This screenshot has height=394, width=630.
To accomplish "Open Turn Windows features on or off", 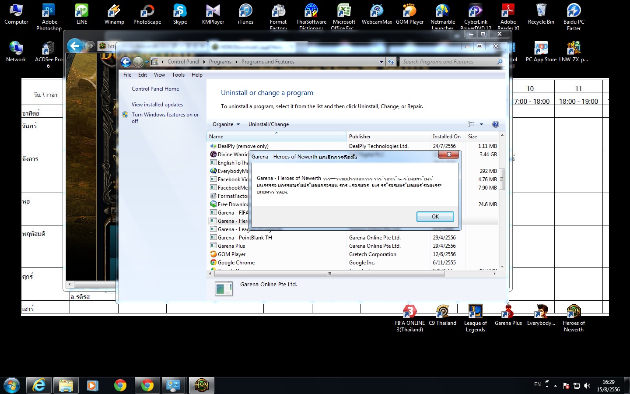I will click(165, 118).
